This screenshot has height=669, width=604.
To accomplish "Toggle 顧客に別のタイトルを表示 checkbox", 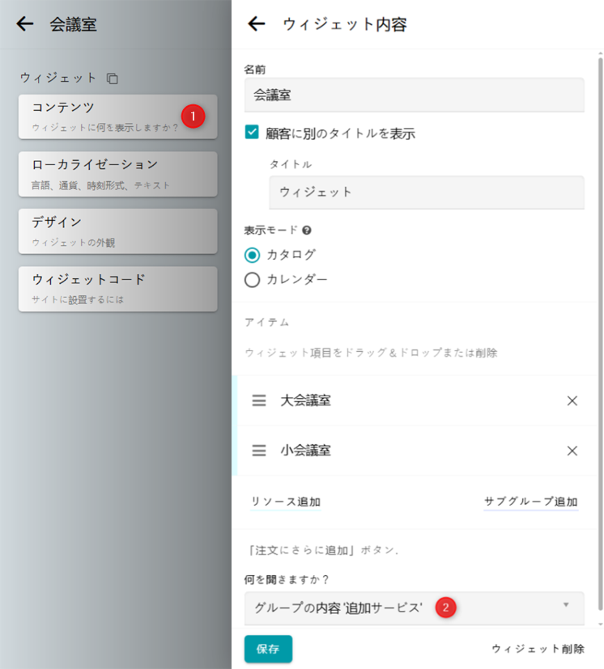I will click(x=252, y=133).
